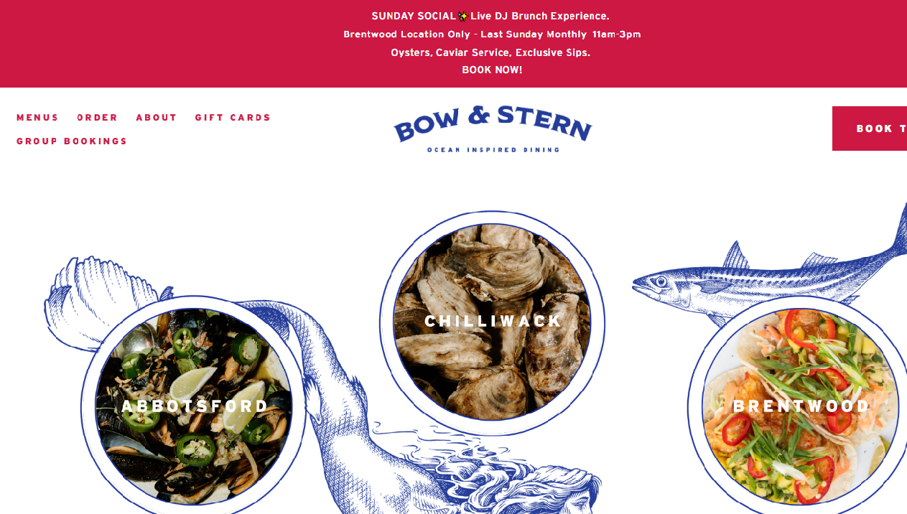Click the sparkle emoji in the Sunday Social banner
The width and height of the screenshot is (907, 514).
[x=463, y=16]
